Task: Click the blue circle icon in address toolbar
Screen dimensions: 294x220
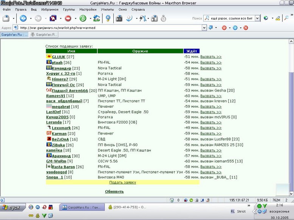Action: click(235, 28)
